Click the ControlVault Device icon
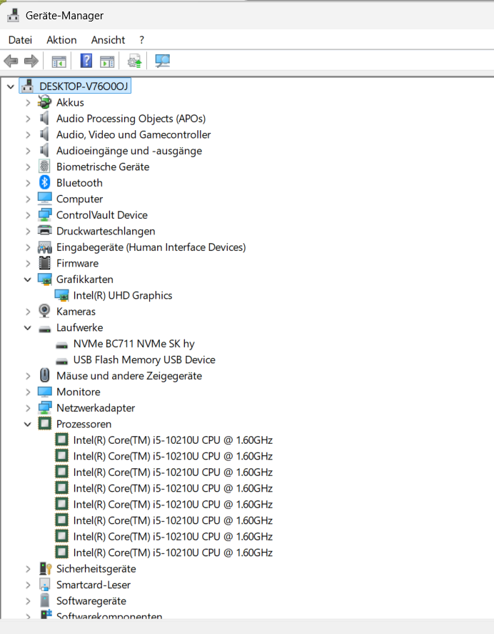This screenshot has width=494, height=634. (x=44, y=215)
